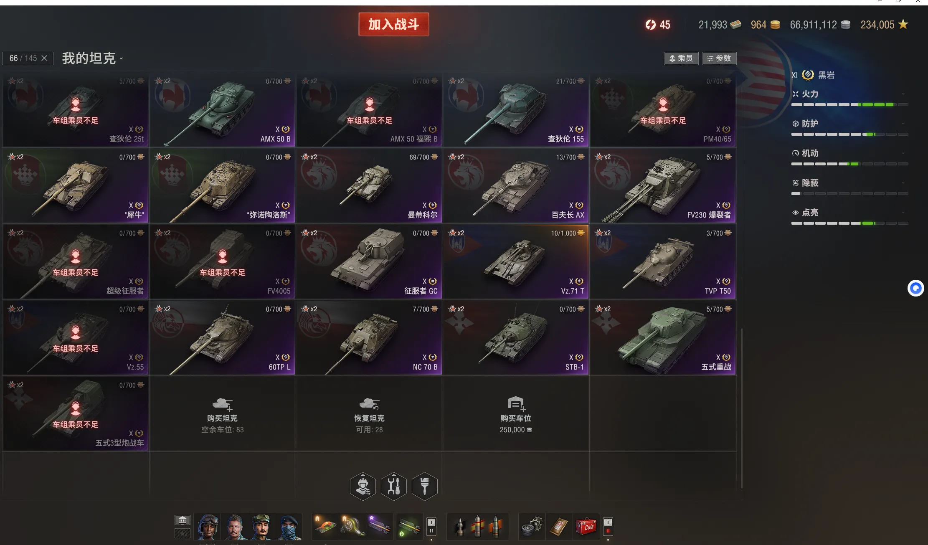This screenshot has height=545, width=928.
Task: Switch to the 参数 parameters tab
Action: (x=719, y=58)
